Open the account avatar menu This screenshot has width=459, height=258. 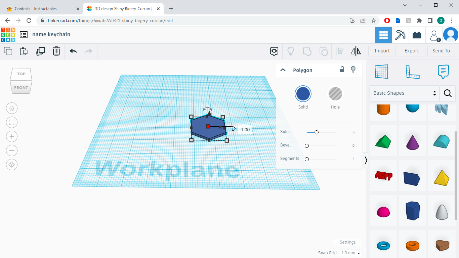pyautogui.click(x=451, y=35)
